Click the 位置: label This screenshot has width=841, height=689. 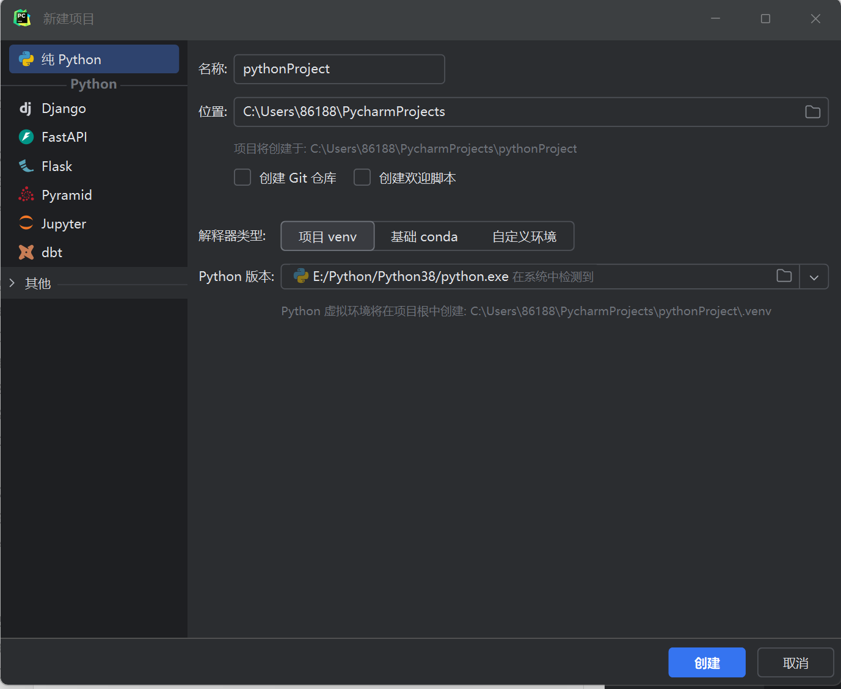(x=213, y=112)
